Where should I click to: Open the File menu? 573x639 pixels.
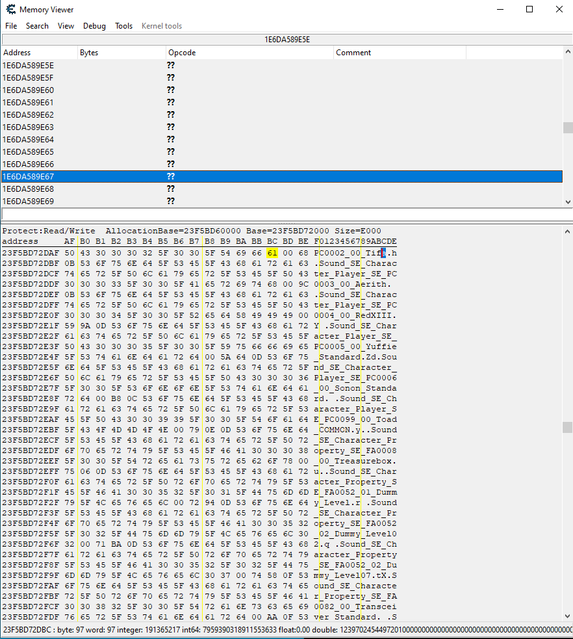pos(11,26)
